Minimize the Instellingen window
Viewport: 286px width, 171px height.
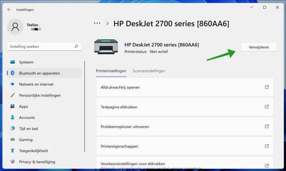tap(252, 7)
